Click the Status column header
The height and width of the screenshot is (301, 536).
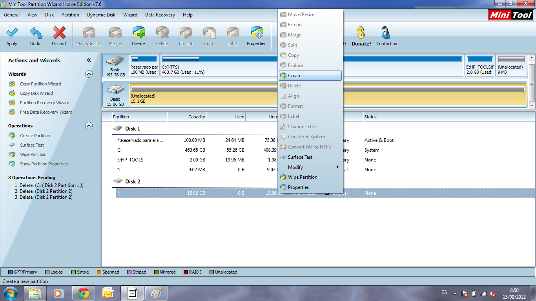pos(448,117)
